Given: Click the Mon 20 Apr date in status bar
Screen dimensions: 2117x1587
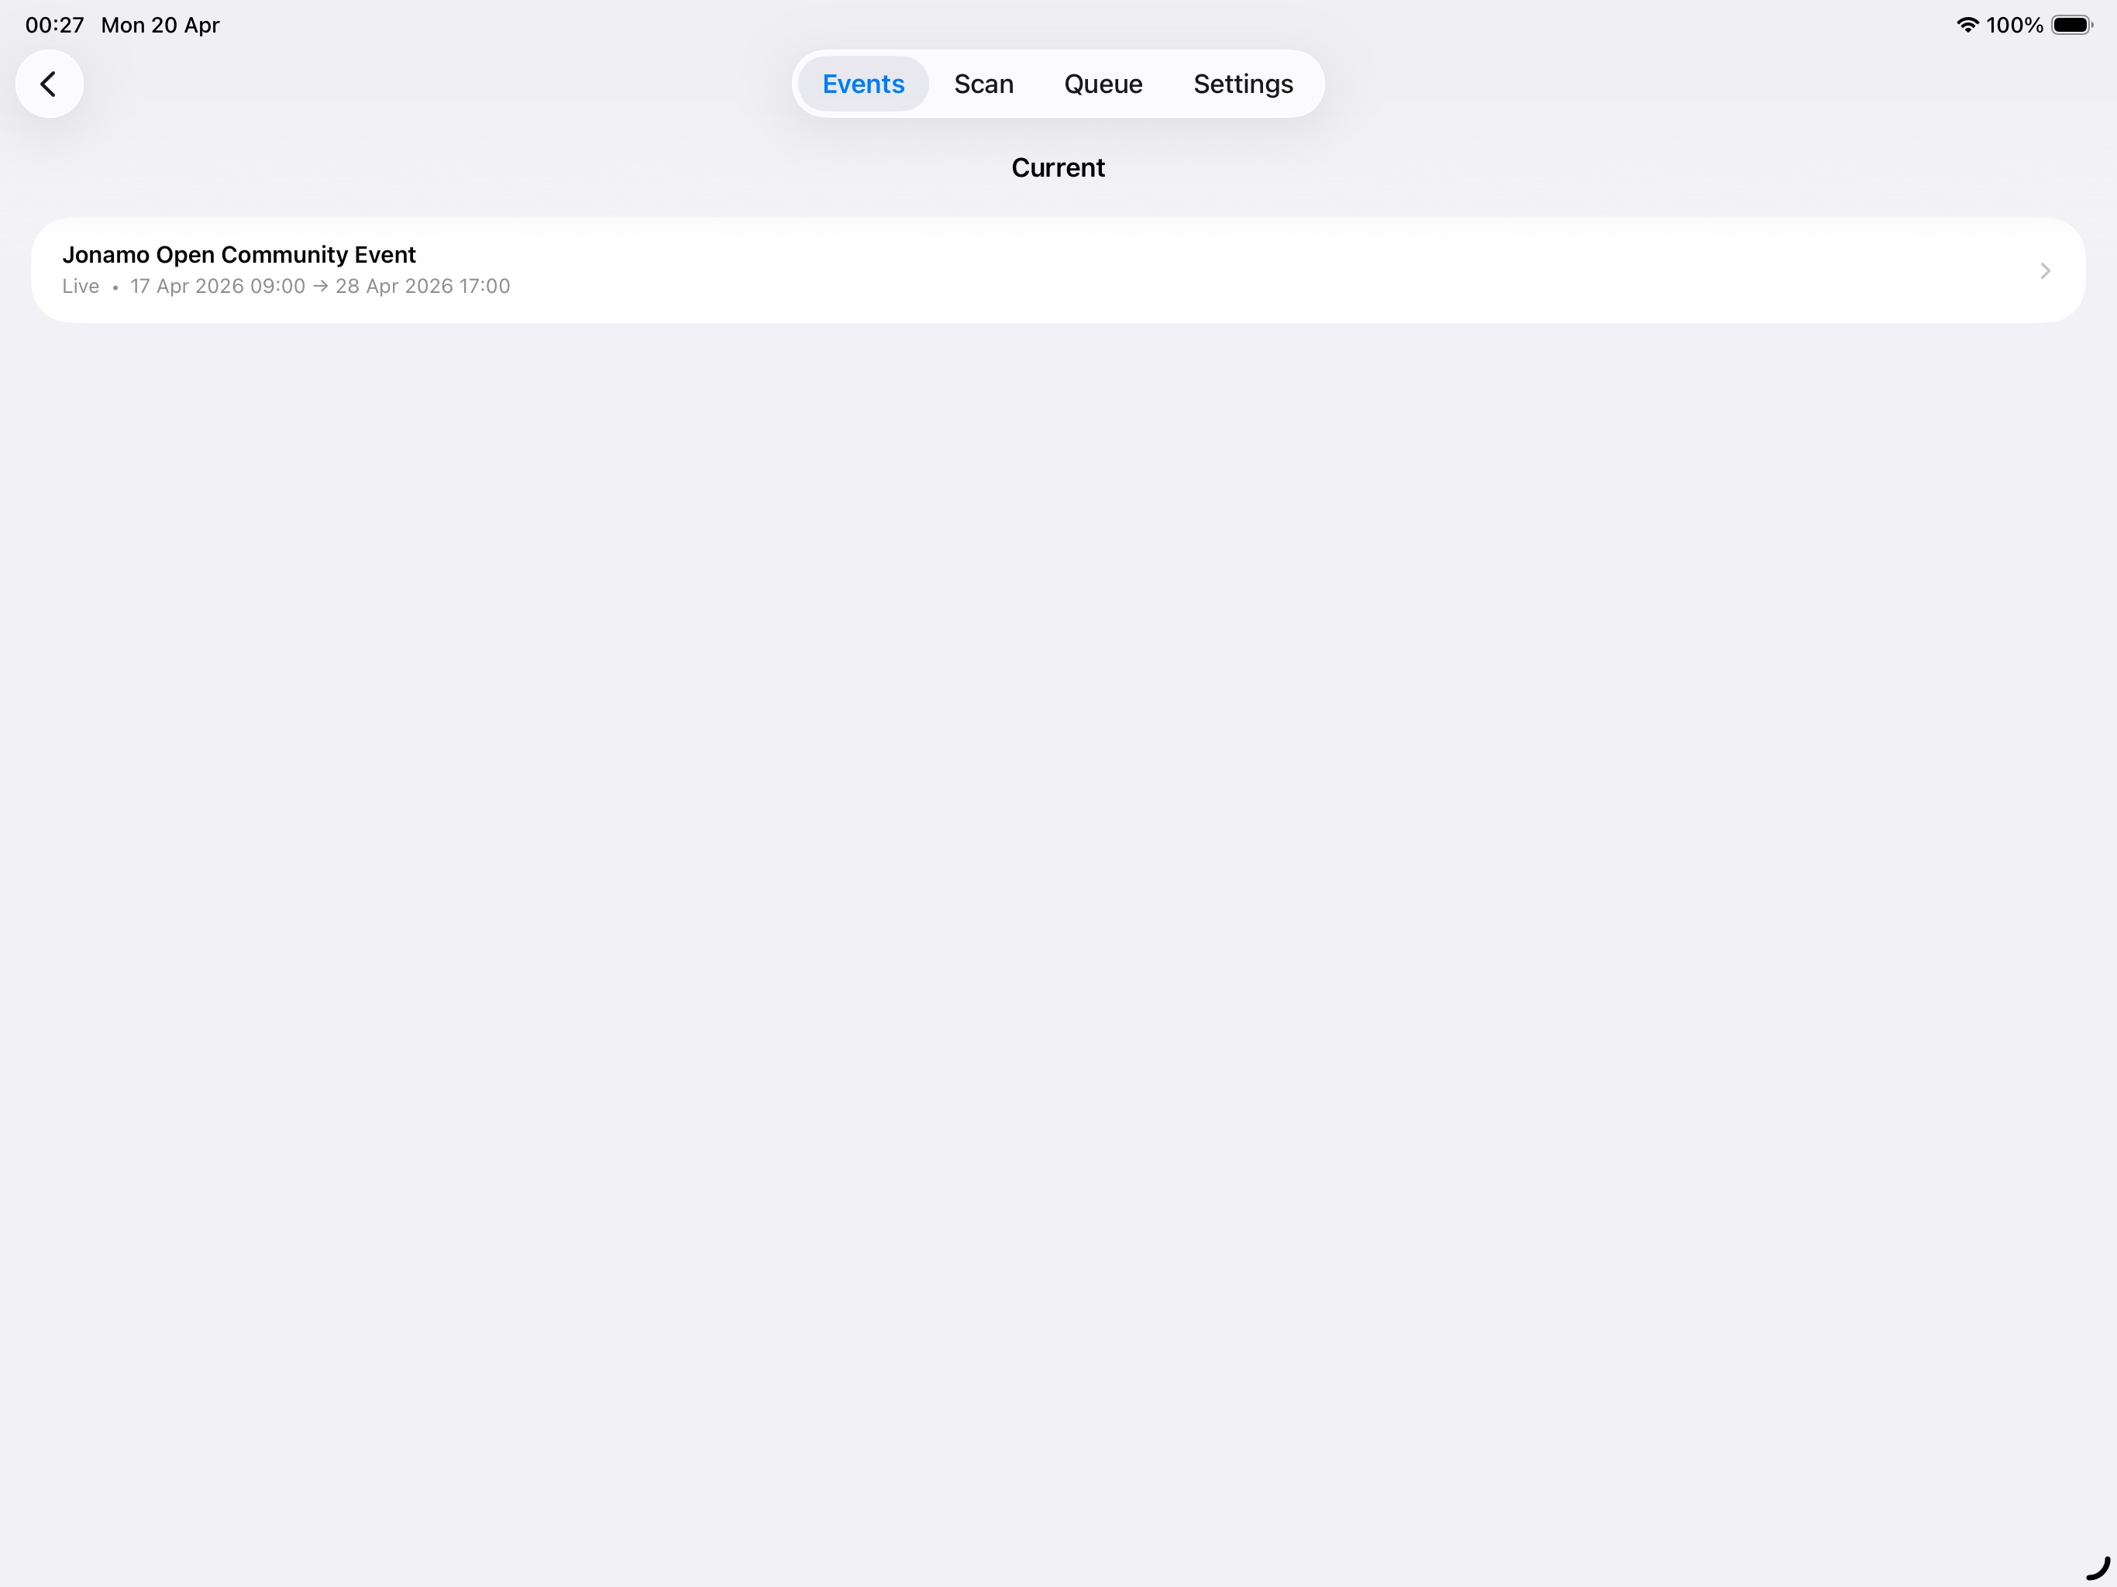Looking at the screenshot, I should [160, 25].
